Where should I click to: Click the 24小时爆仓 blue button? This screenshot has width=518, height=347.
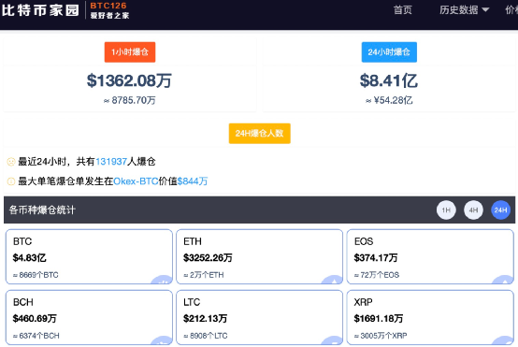[x=389, y=51]
